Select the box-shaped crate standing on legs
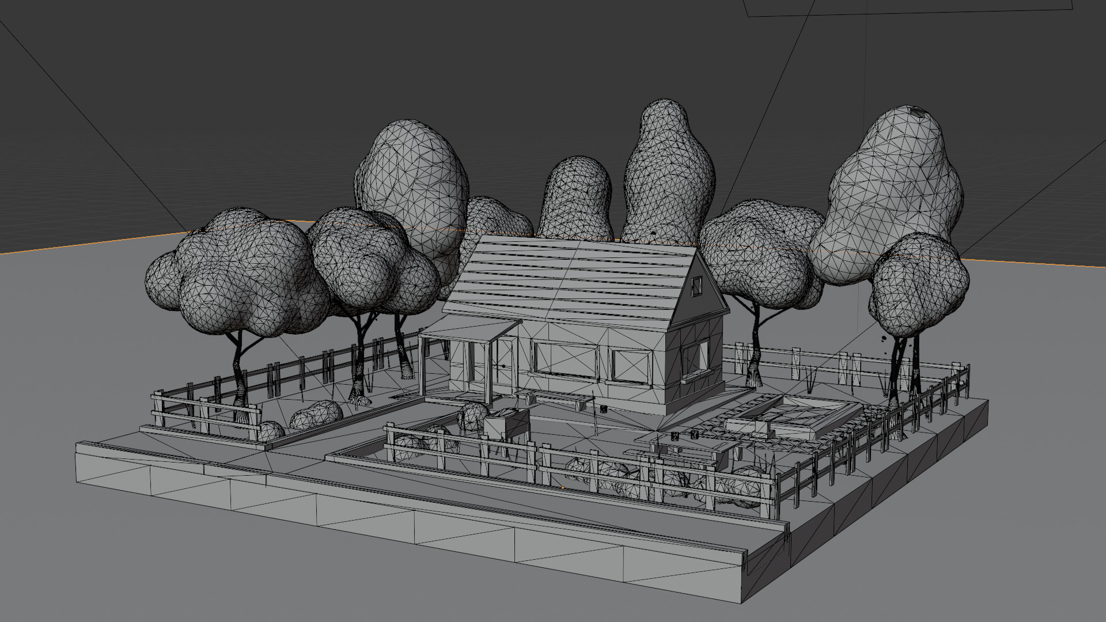 [506, 425]
